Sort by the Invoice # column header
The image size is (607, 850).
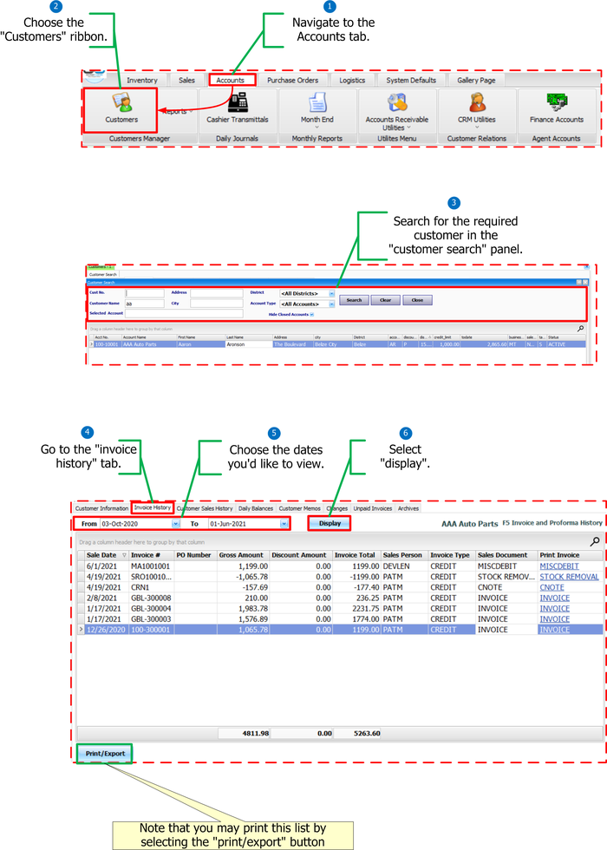pos(151,555)
